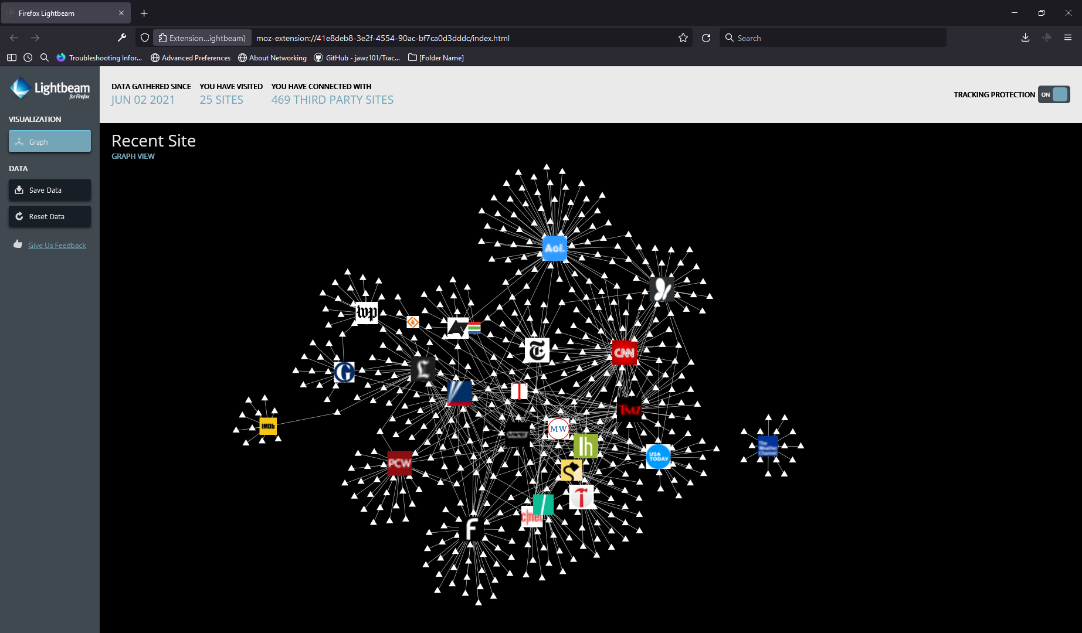The height and width of the screenshot is (633, 1082).
Task: Select the New York Times node
Action: point(537,350)
